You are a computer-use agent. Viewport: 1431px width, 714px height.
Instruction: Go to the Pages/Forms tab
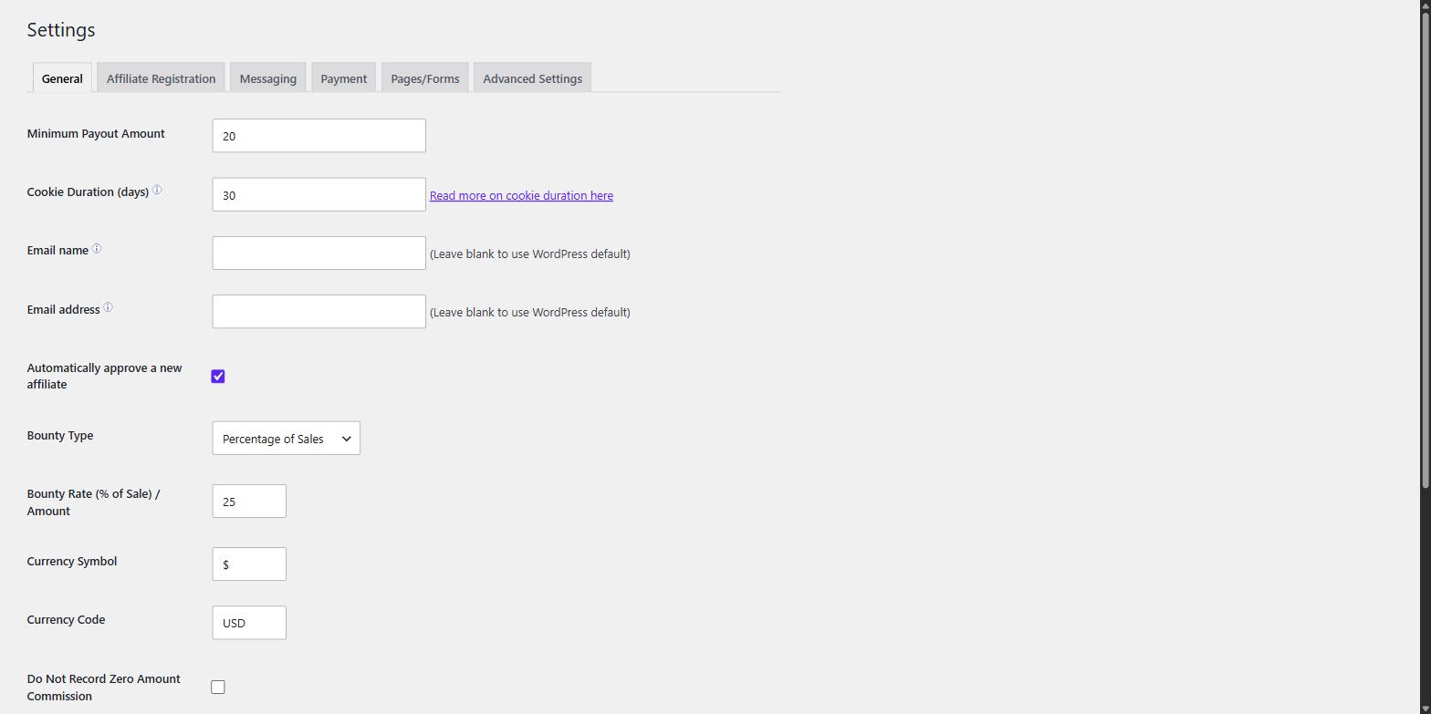[x=425, y=78]
